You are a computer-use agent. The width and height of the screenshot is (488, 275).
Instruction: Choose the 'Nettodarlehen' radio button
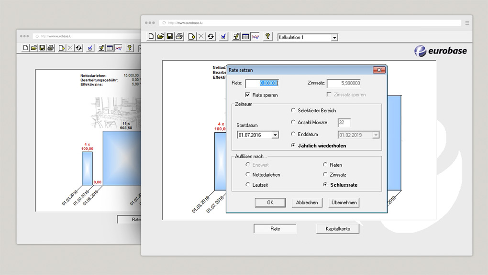tap(248, 175)
